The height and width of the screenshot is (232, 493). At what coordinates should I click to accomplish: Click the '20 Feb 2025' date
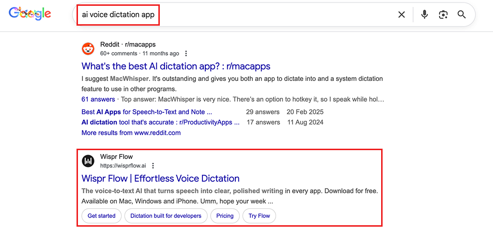[305, 112]
